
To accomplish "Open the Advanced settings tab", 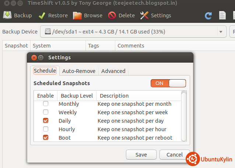I will tap(113, 71).
